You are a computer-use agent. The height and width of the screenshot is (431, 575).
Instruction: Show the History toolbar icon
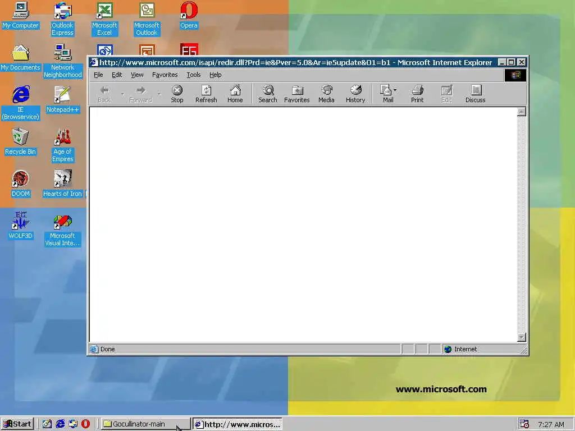tap(355, 94)
